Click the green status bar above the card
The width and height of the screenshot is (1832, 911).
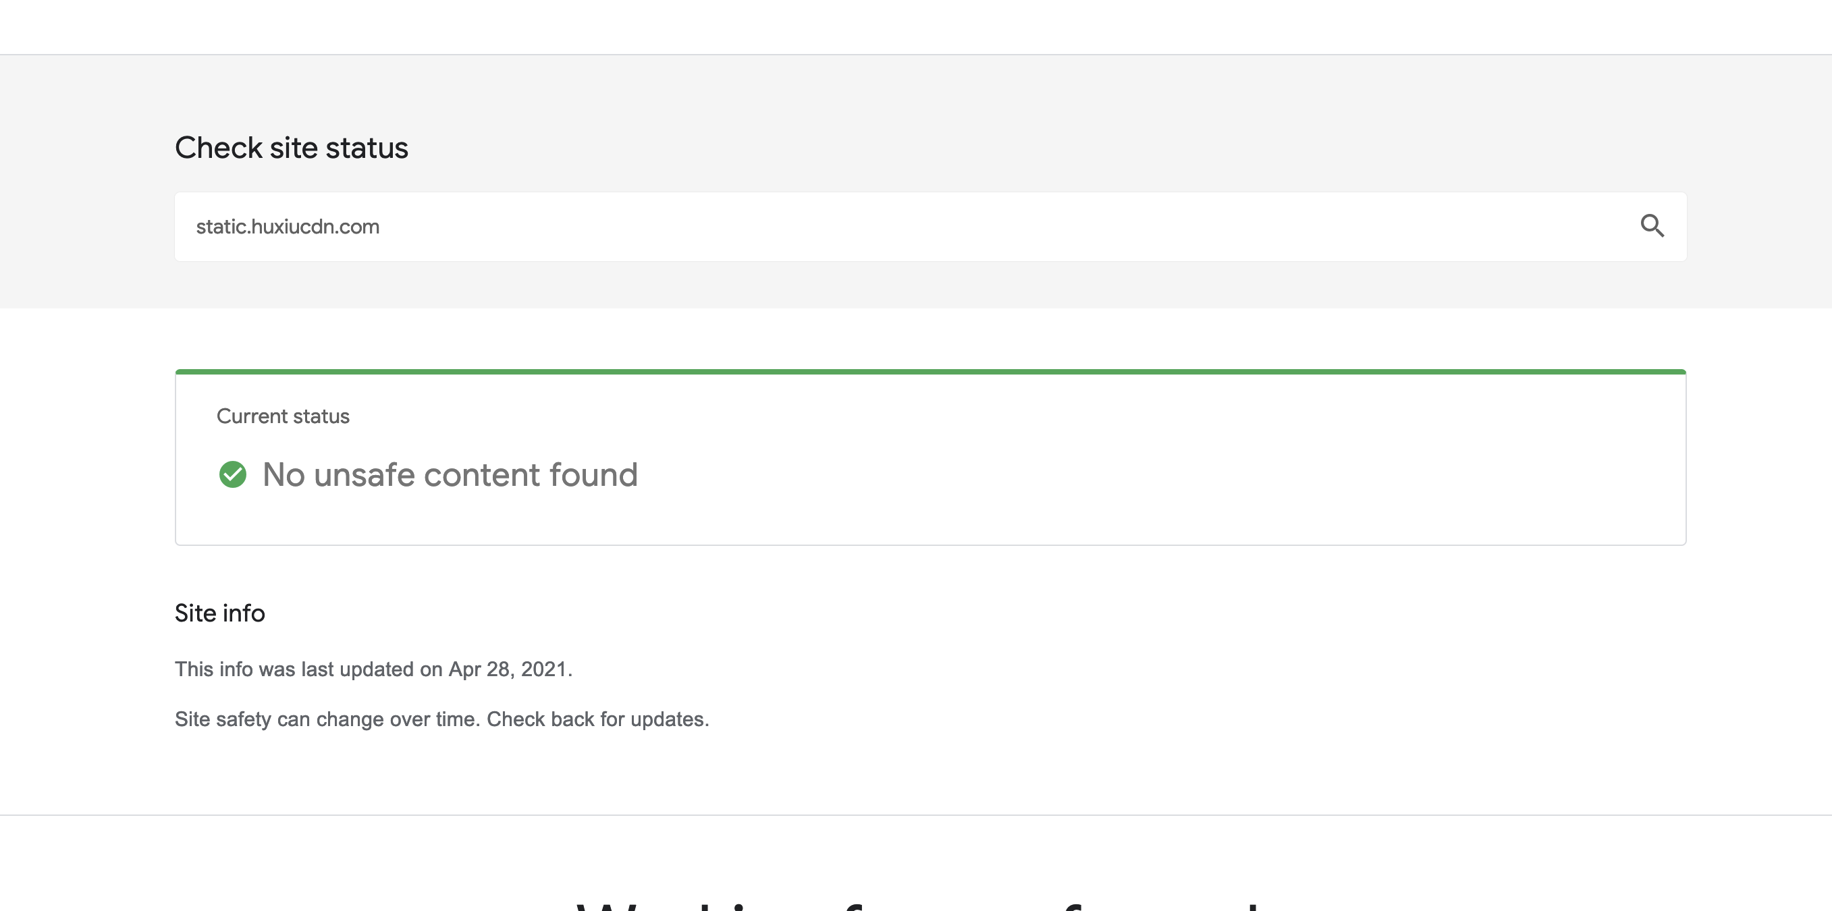(x=925, y=370)
